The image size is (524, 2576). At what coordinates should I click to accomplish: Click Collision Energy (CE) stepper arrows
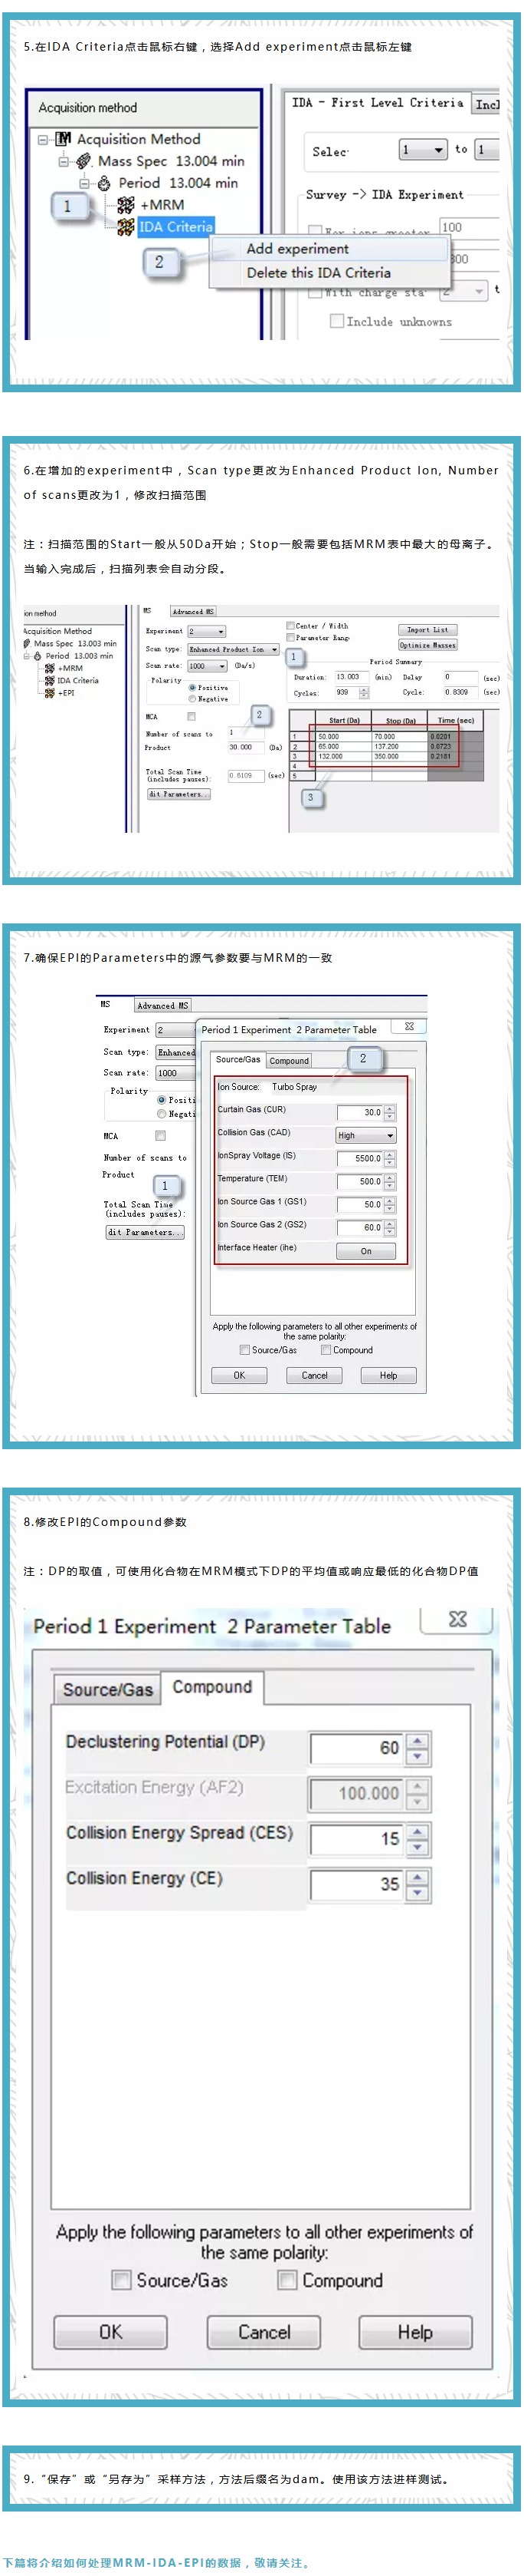[419, 1884]
